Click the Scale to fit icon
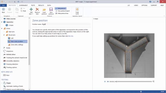This screenshot has width=166, height=93. 77,10
